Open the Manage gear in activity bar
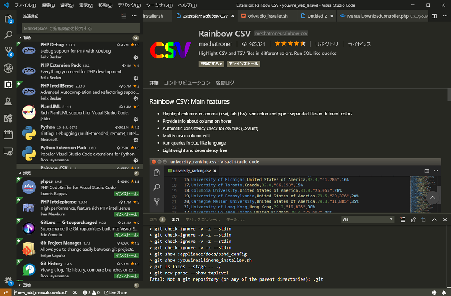Screen dimensions: 451x296 point(8,281)
